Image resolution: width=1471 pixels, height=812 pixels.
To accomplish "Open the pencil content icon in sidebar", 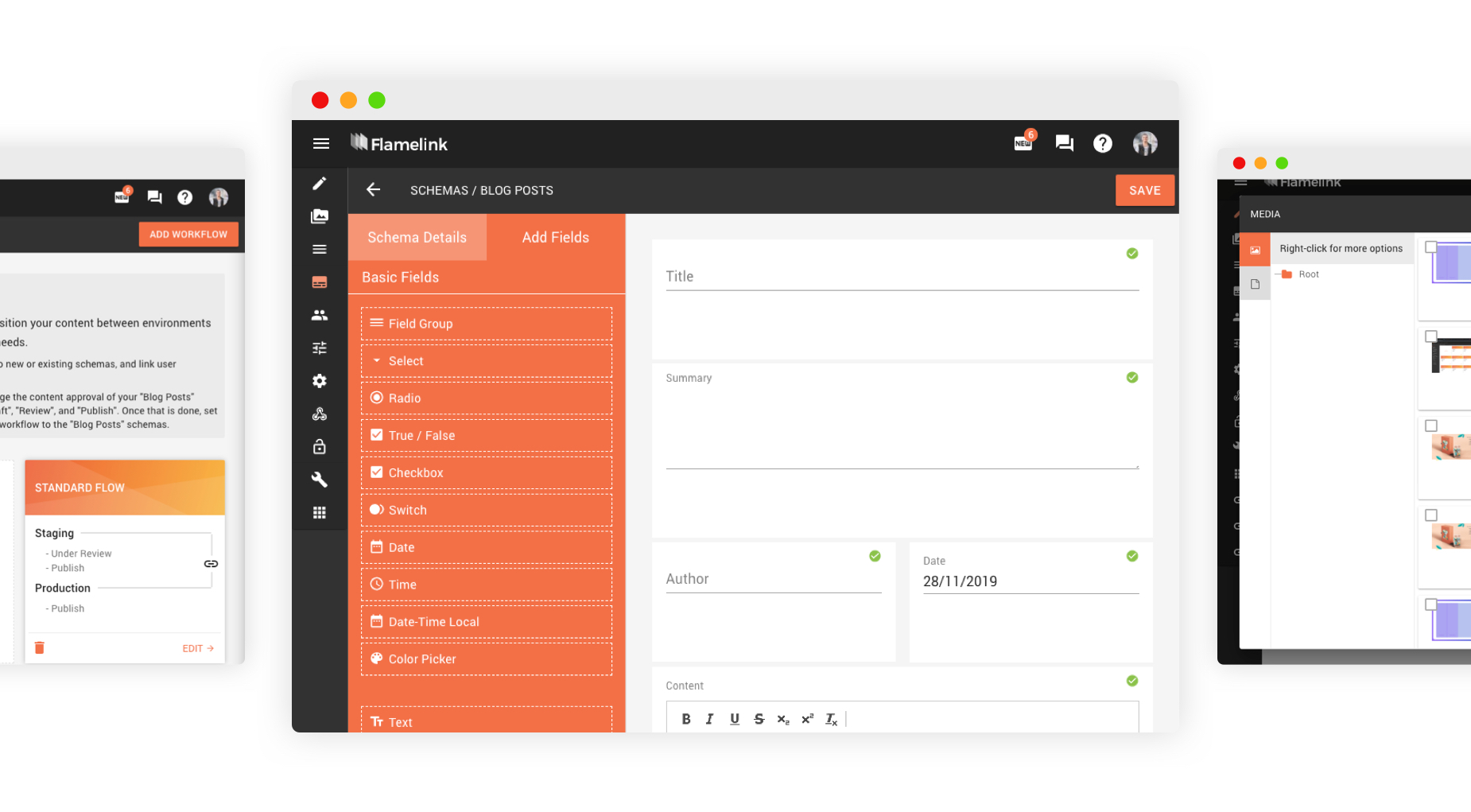I will 320,184.
